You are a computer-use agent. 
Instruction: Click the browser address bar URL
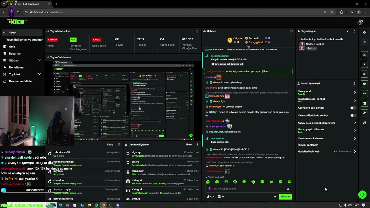click(x=47, y=12)
